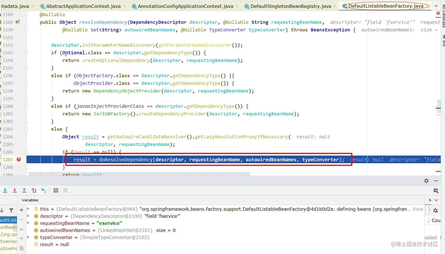
Task: Open debug tool window settings gear
Action: pos(426,181)
